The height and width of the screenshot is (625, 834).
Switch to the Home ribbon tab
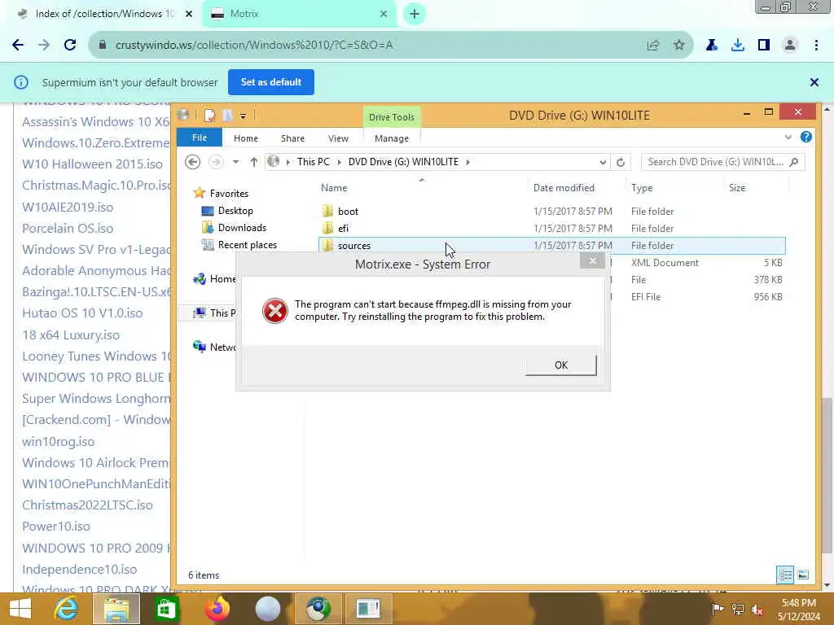[246, 138]
